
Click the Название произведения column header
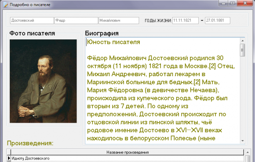[x=127, y=152]
